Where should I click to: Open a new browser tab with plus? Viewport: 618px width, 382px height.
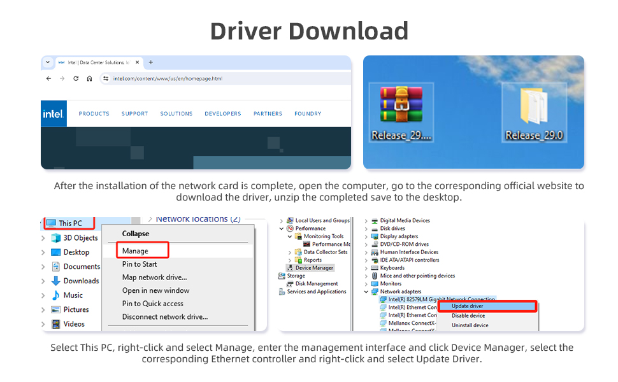point(151,62)
